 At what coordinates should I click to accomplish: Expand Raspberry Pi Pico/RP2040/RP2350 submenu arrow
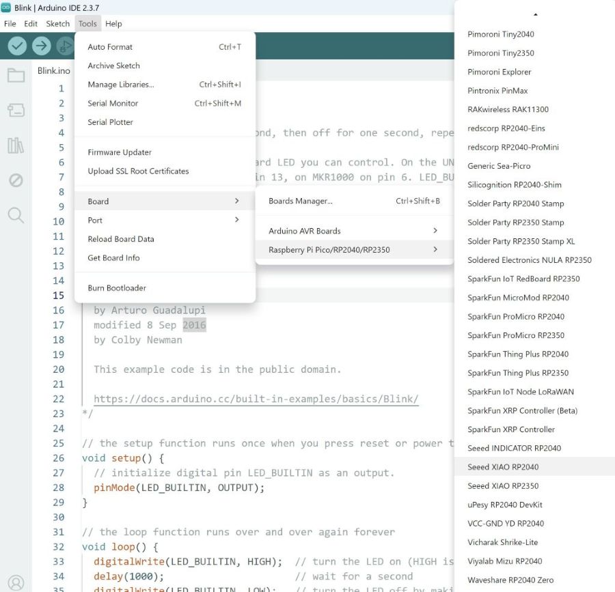(x=435, y=249)
